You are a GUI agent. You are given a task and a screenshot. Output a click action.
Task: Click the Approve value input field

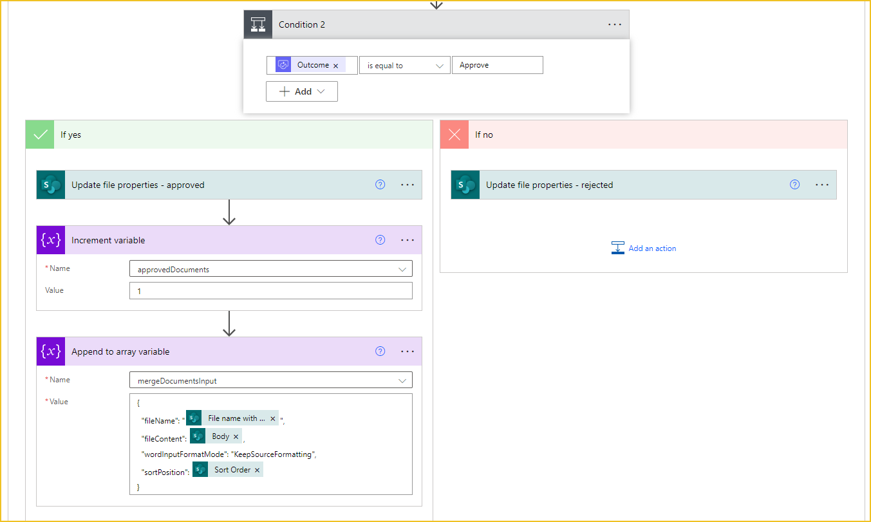[498, 65]
